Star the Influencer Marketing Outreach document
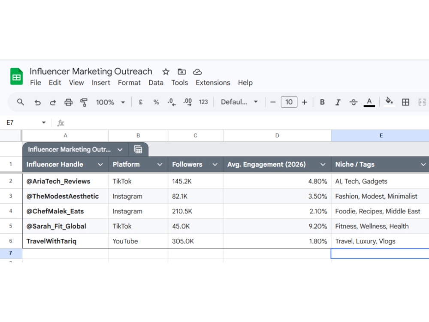Image resolution: width=429 pixels, height=322 pixels. tap(166, 72)
